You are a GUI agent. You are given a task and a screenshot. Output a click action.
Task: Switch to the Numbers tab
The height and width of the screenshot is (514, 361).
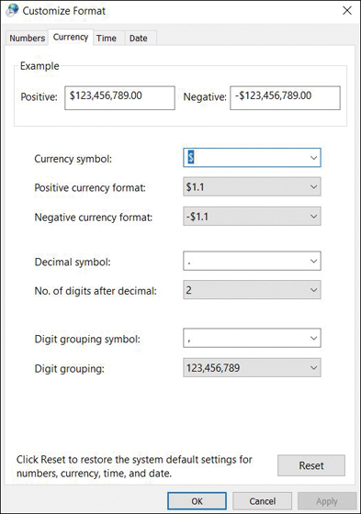(28, 38)
